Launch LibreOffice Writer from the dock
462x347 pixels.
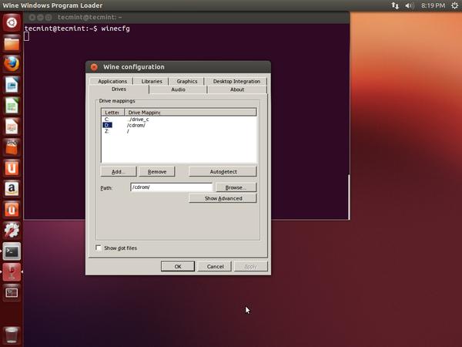coord(12,85)
